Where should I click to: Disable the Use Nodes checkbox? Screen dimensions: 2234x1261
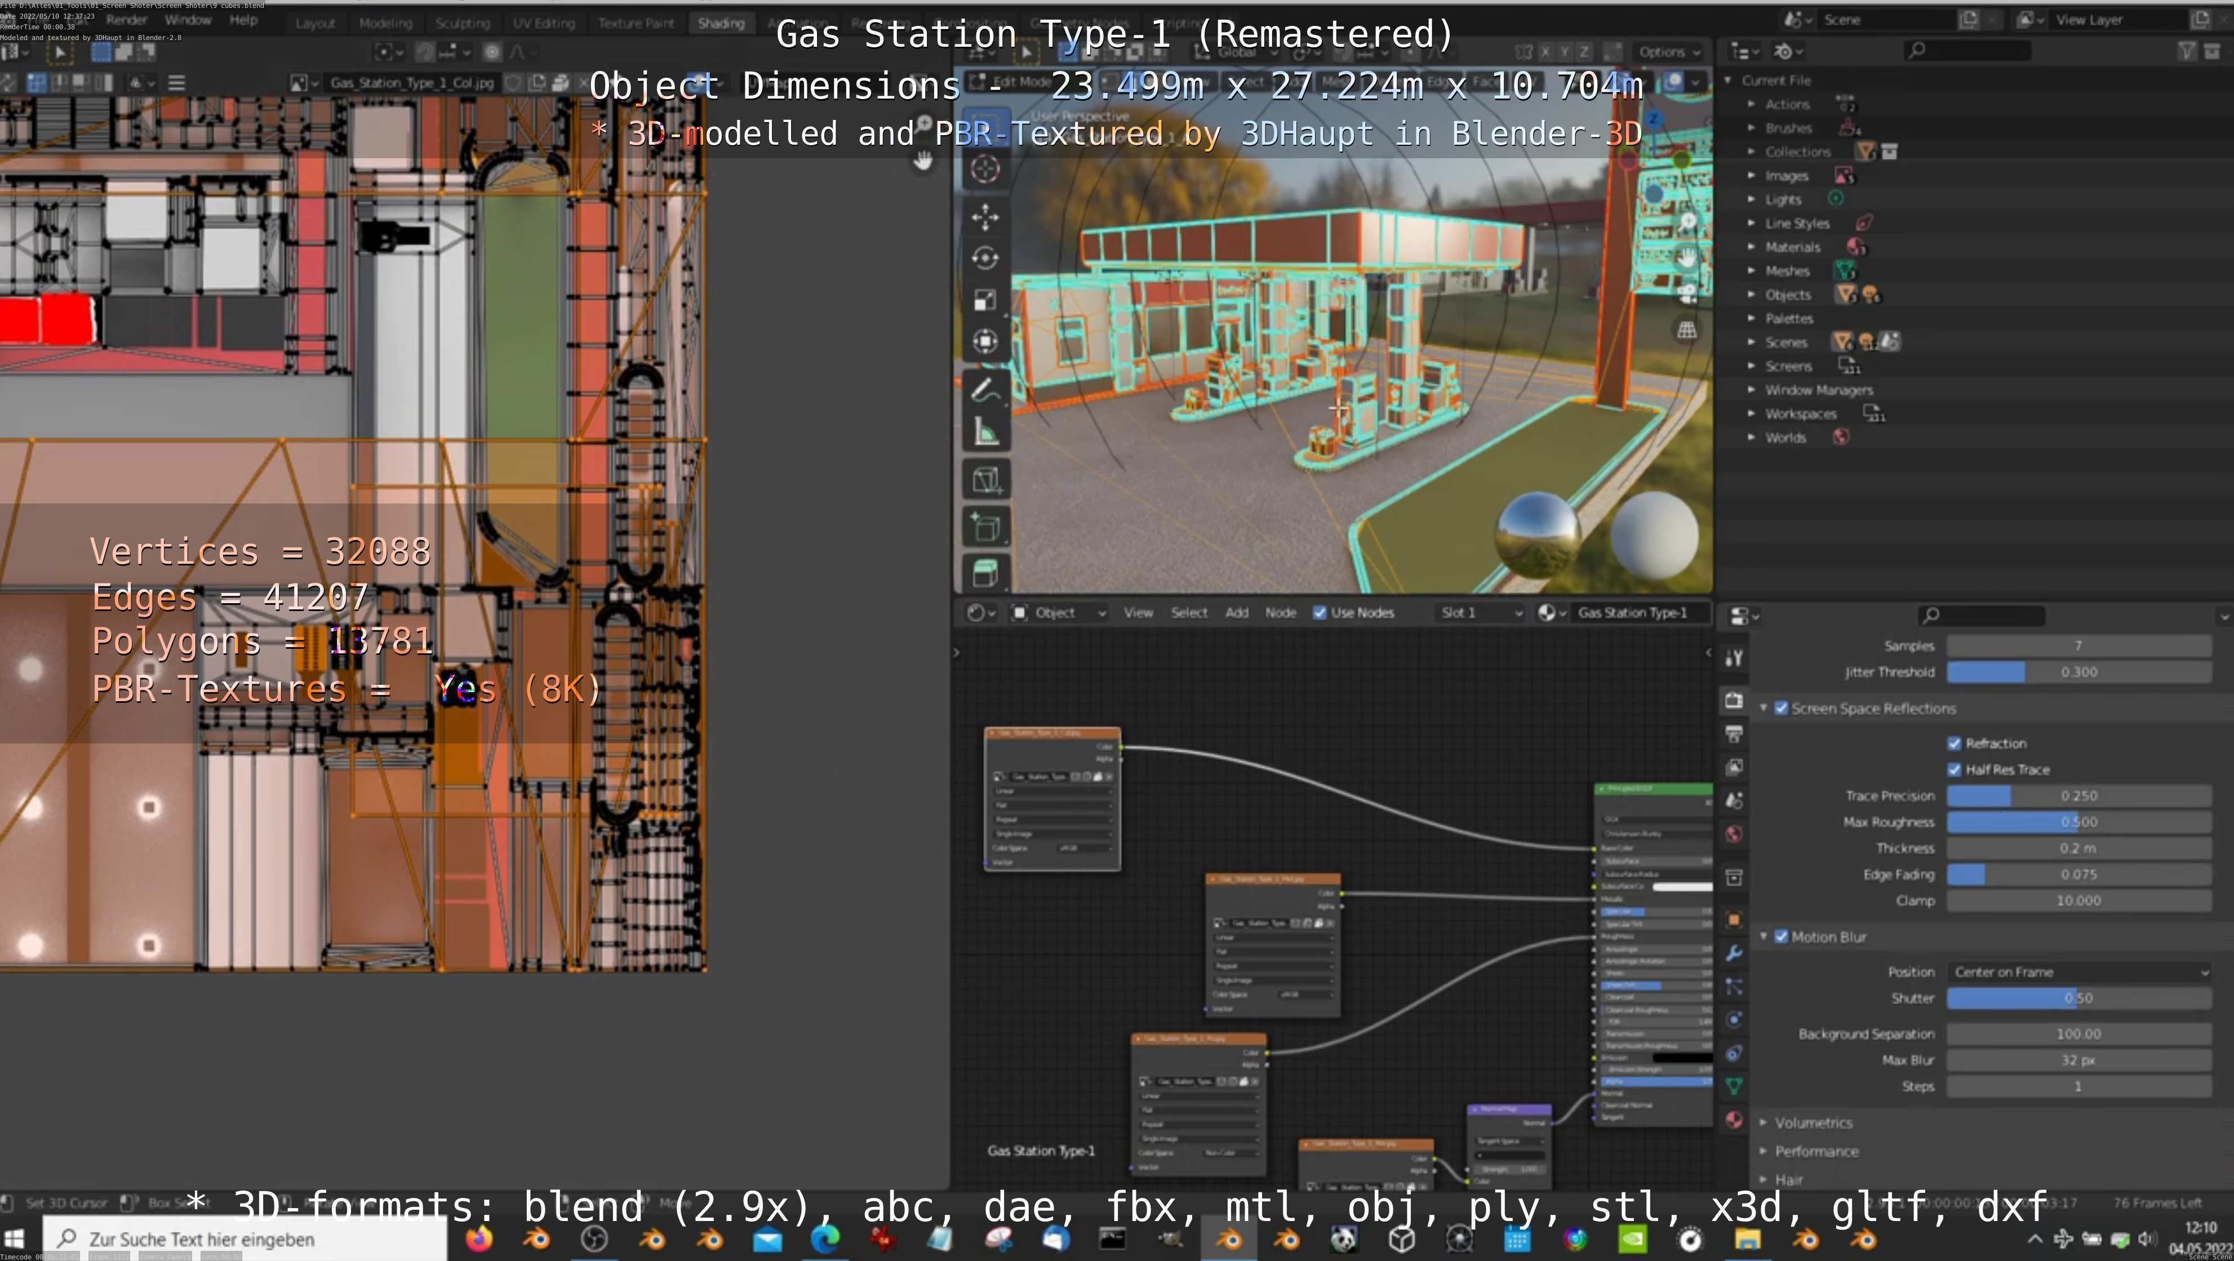pos(1319,613)
